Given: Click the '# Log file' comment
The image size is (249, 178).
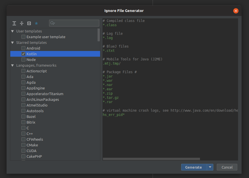Looking at the screenshot, I should (113, 34).
